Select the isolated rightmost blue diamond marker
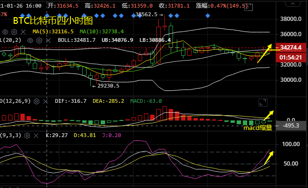 [x=208, y=16]
